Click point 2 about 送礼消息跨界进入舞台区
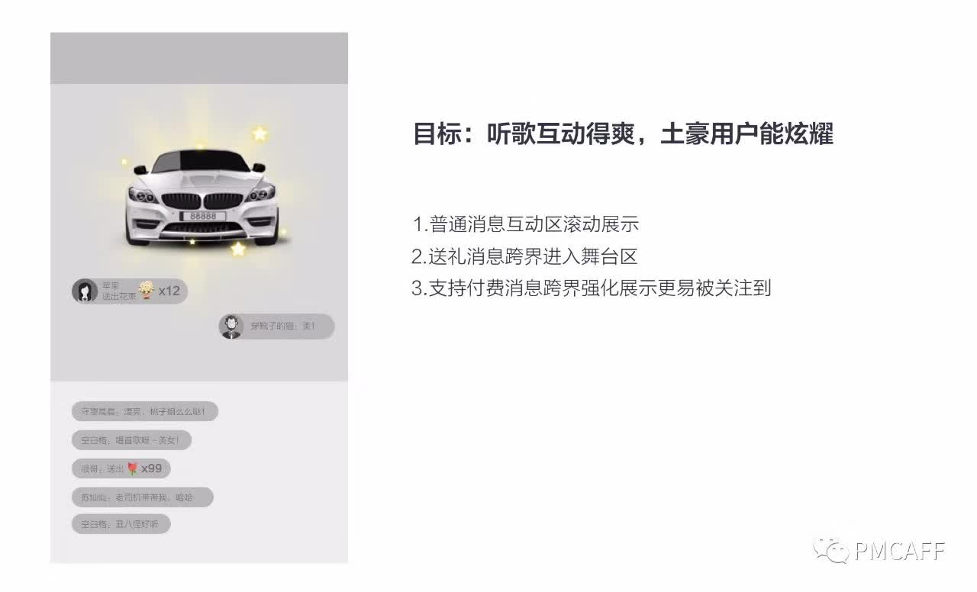This screenshot has width=977, height=592. pos(524,257)
